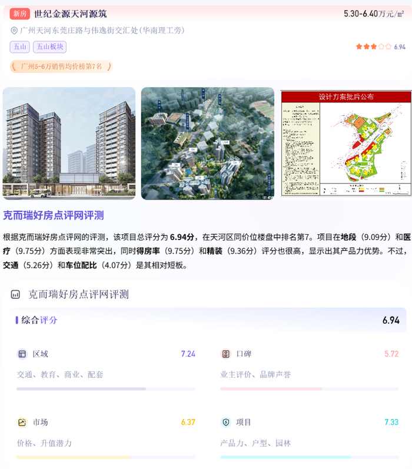Click the 市场 category icon
The image size is (412, 469).
tap(22, 423)
